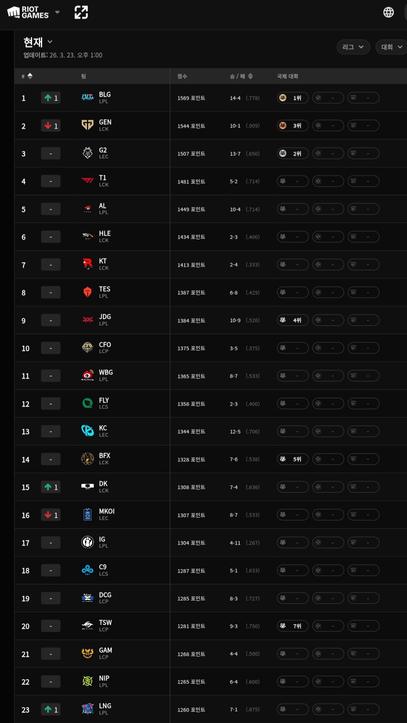Click the BLG team logo

pos(87,98)
